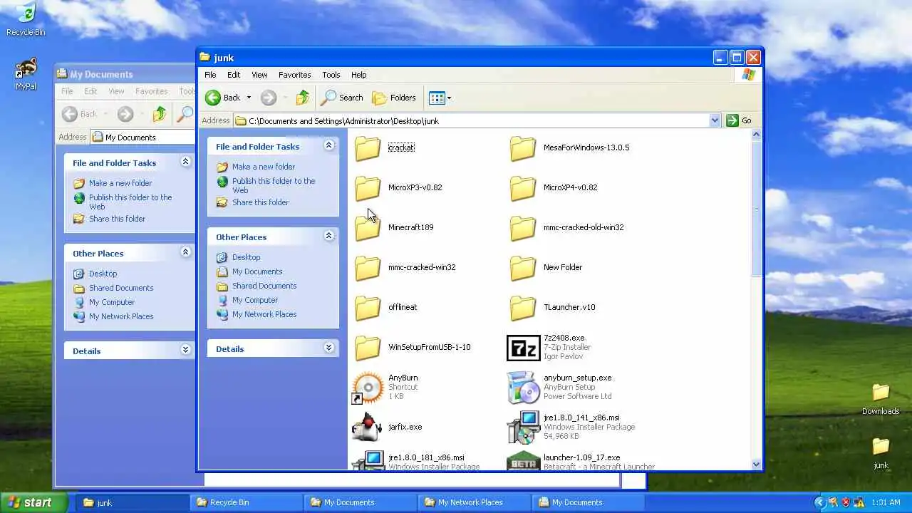
Task: Select the Minecraft189 folder name
Action: tap(410, 227)
